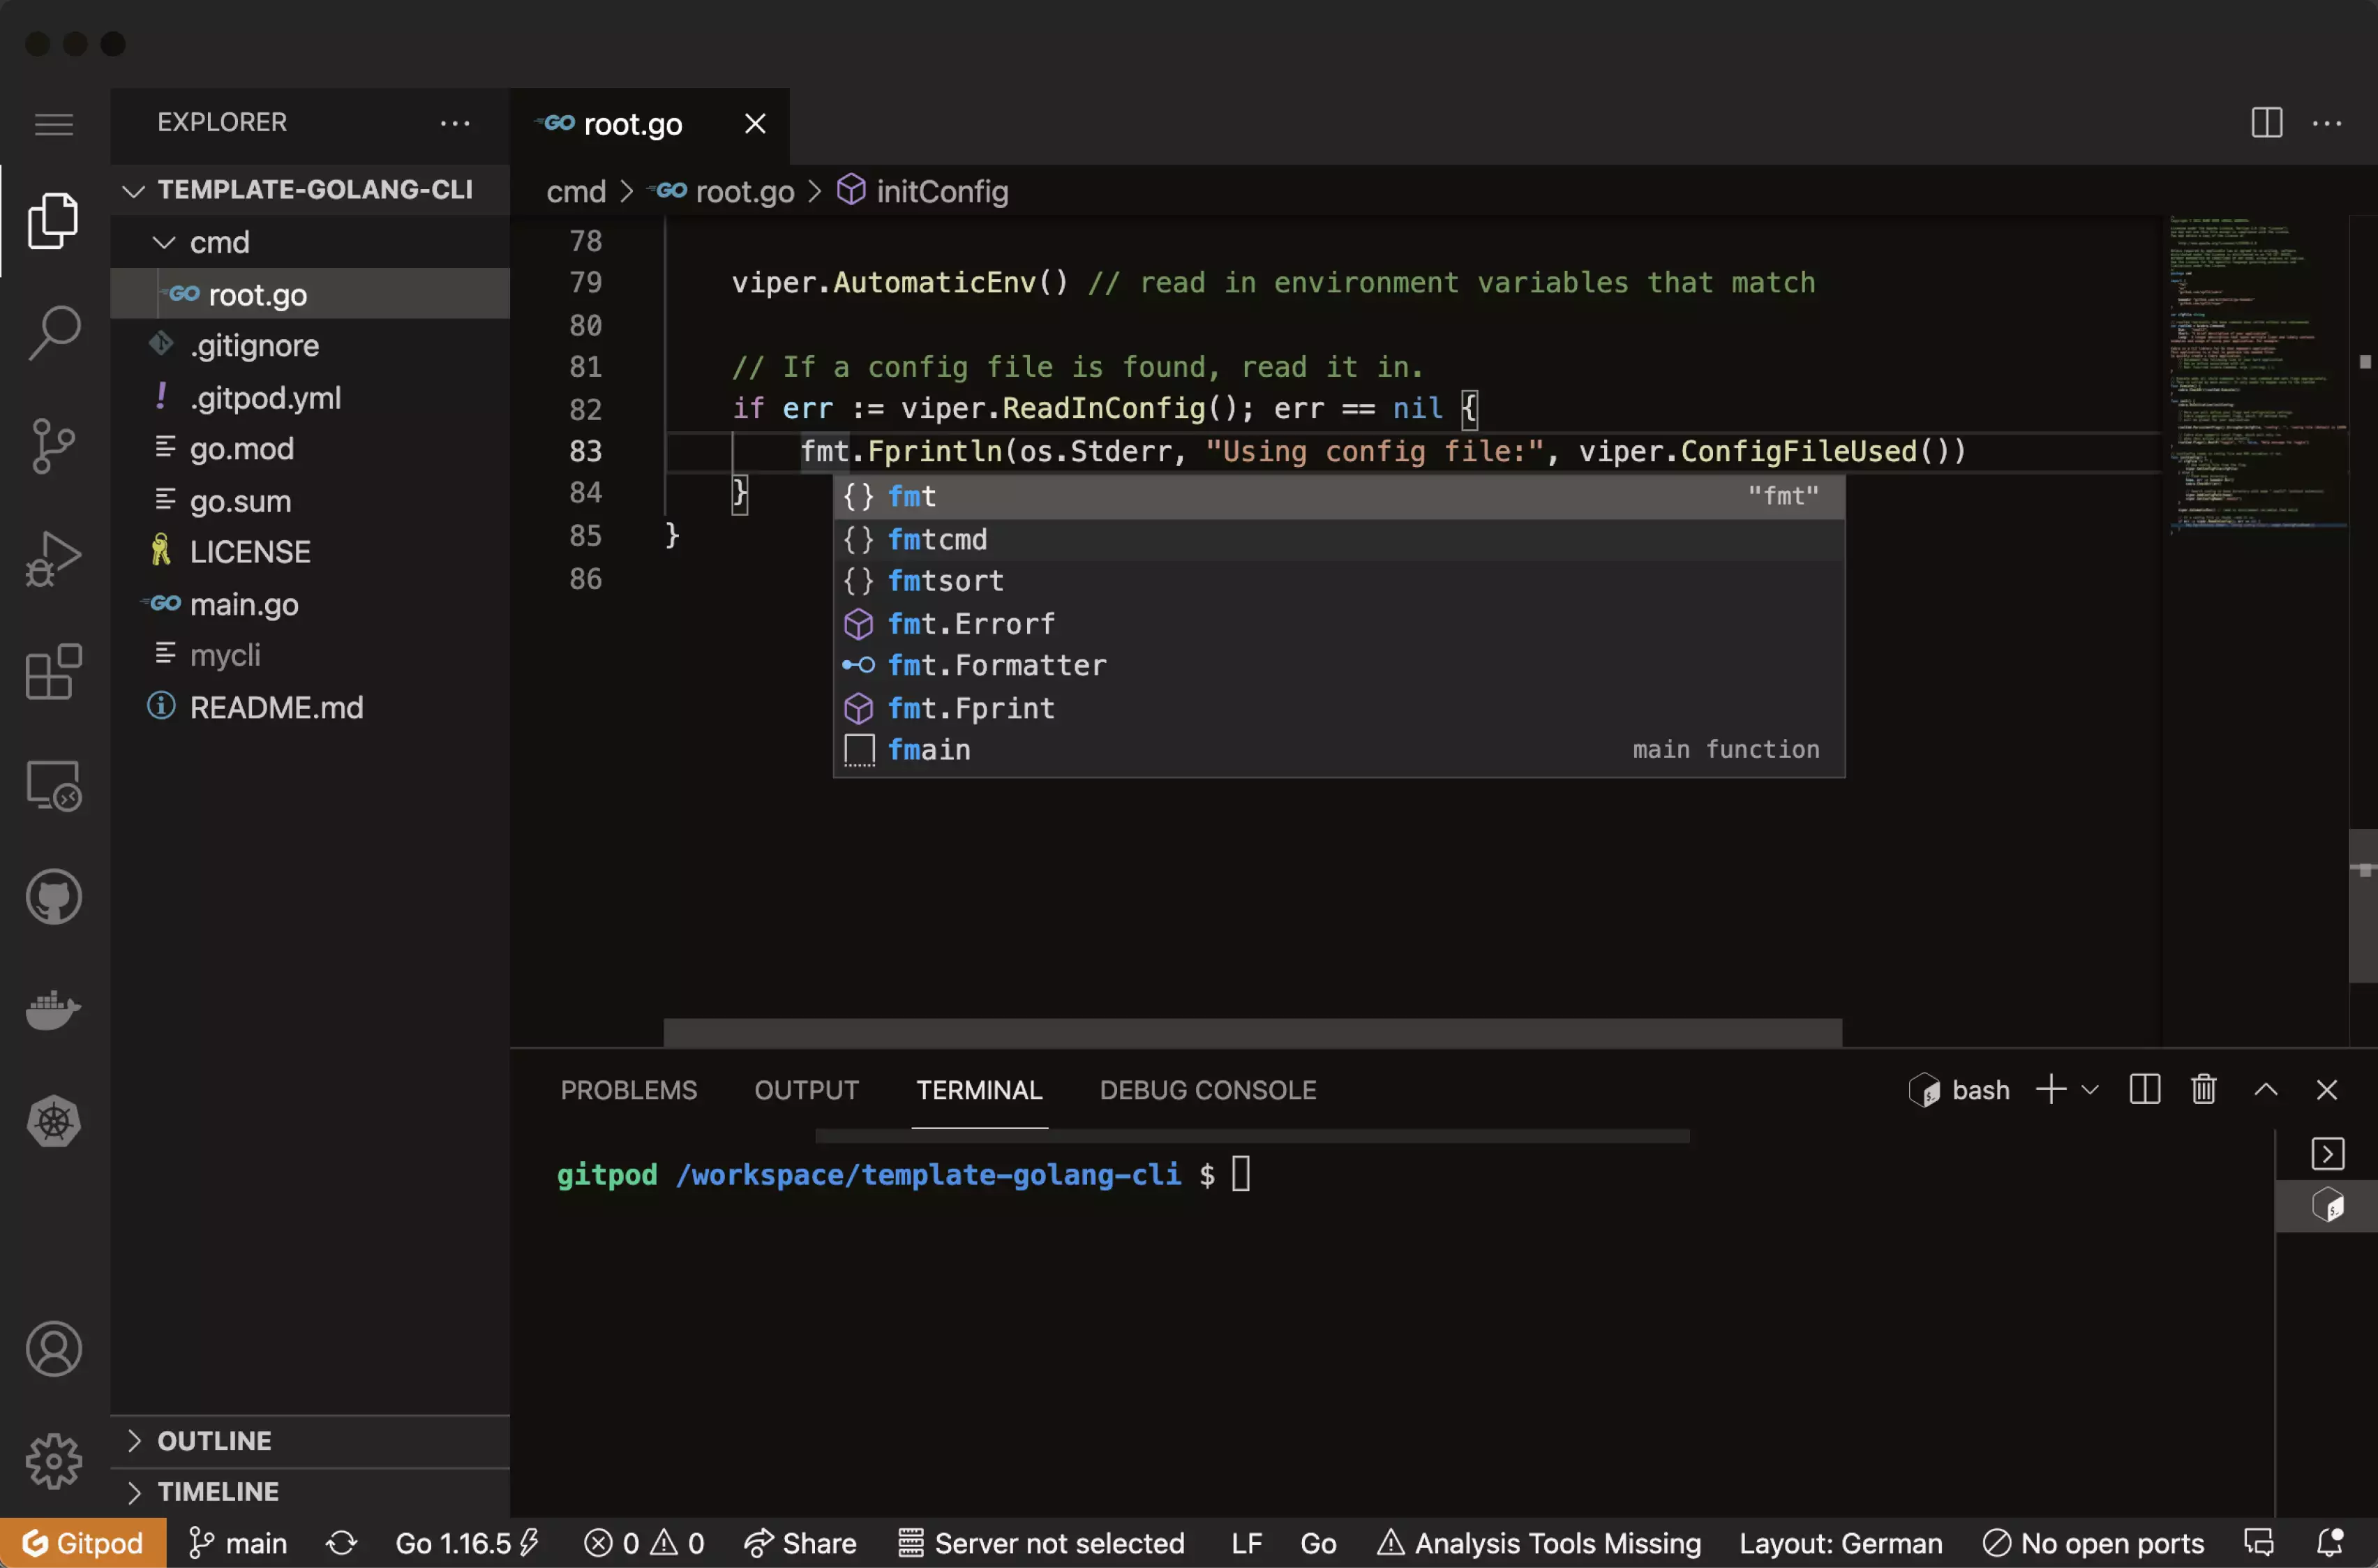
Task: Open the Extensions view icon
Action: [54, 671]
